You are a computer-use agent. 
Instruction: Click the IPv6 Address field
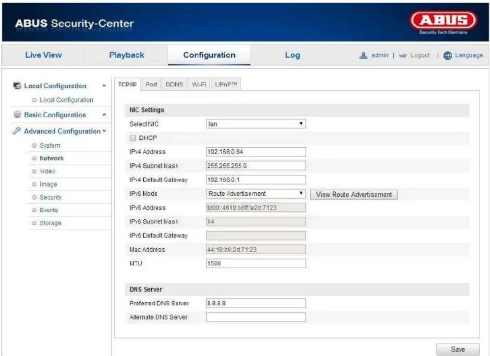point(256,207)
